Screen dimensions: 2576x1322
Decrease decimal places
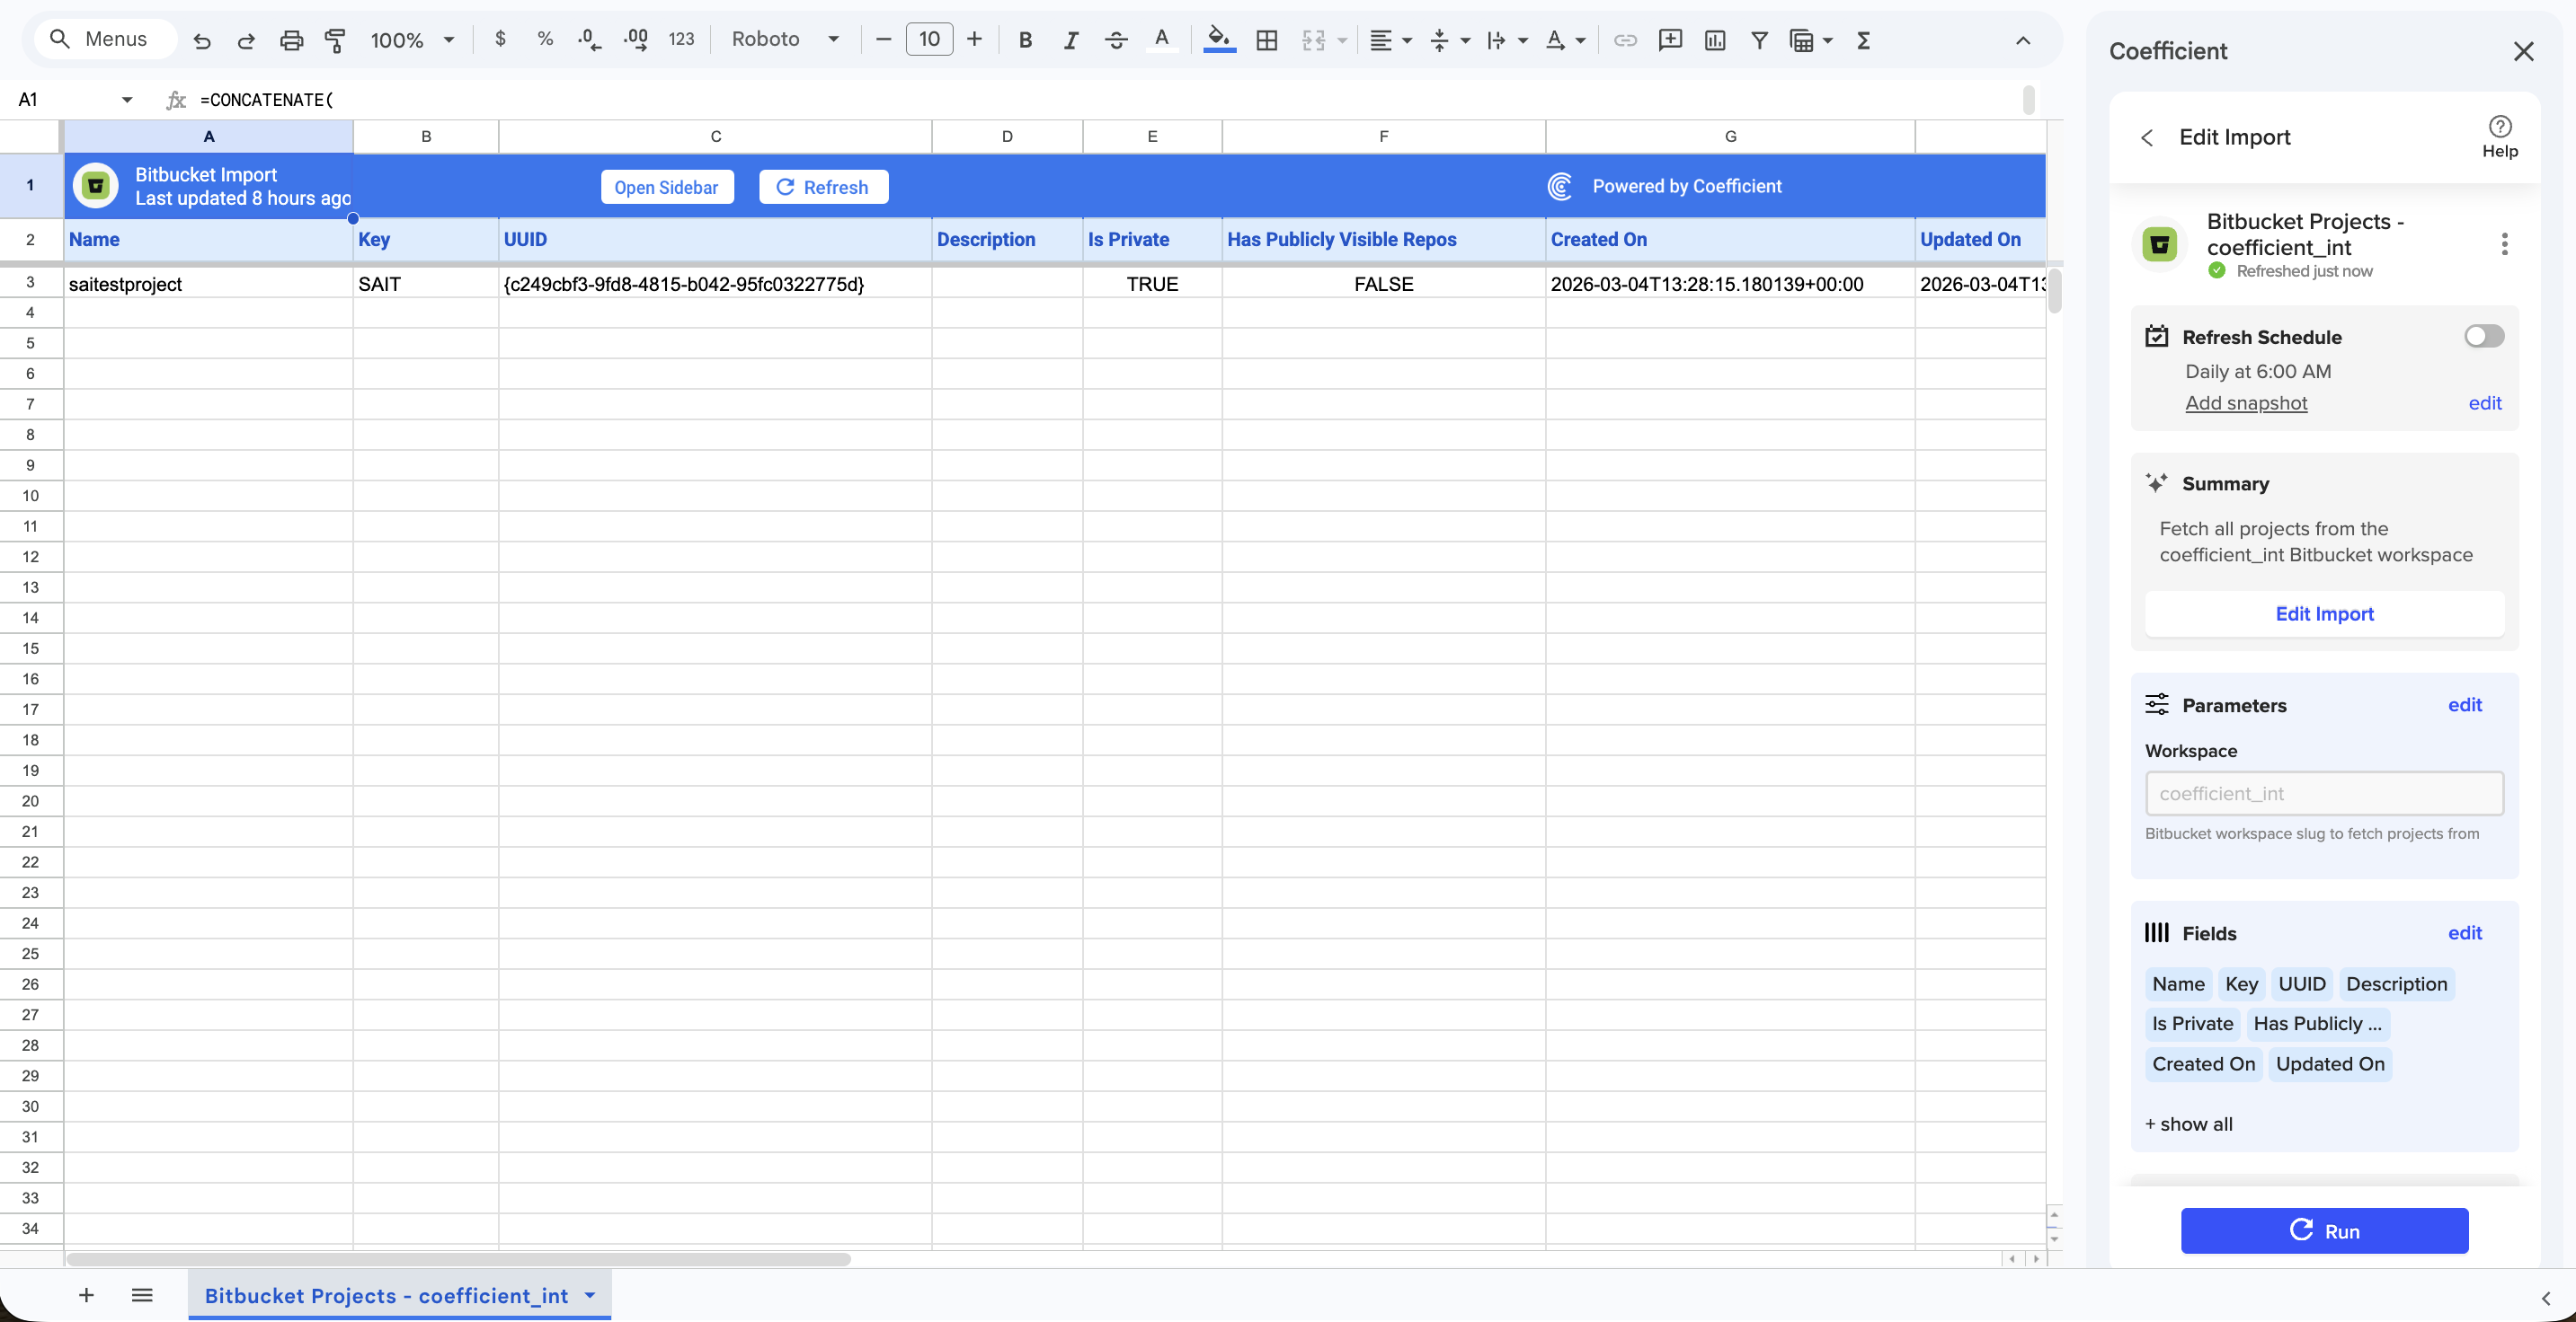(x=590, y=40)
